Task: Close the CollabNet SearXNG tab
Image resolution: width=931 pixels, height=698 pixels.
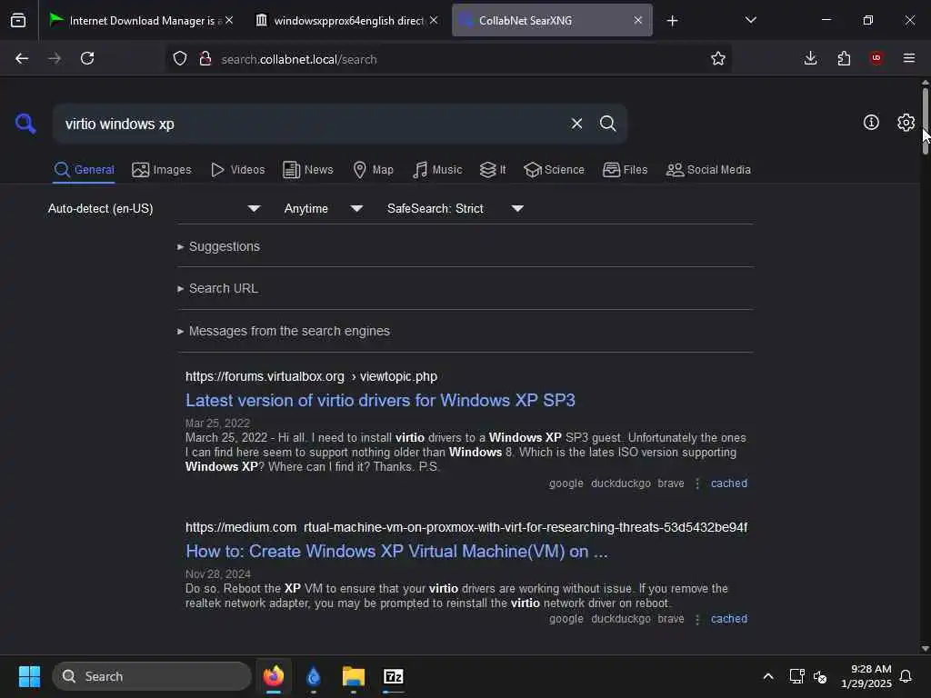Action: click(638, 20)
